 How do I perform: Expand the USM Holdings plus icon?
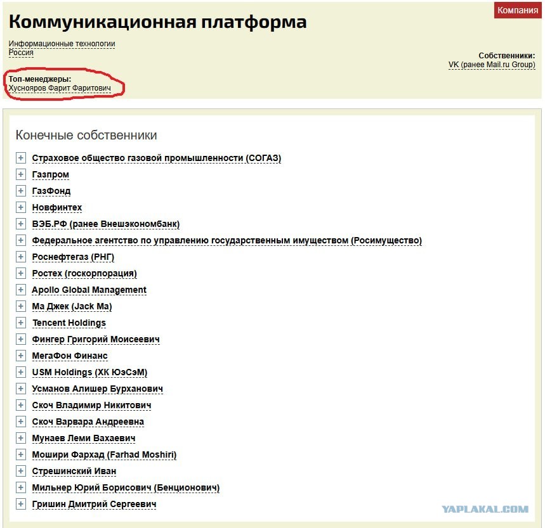click(x=20, y=372)
